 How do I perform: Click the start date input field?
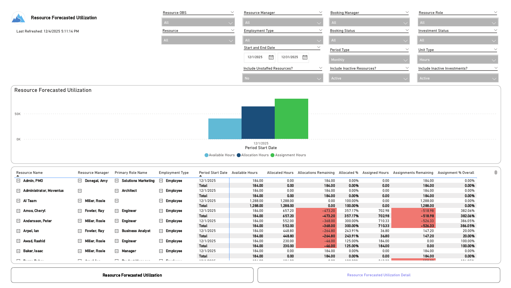(x=255, y=57)
